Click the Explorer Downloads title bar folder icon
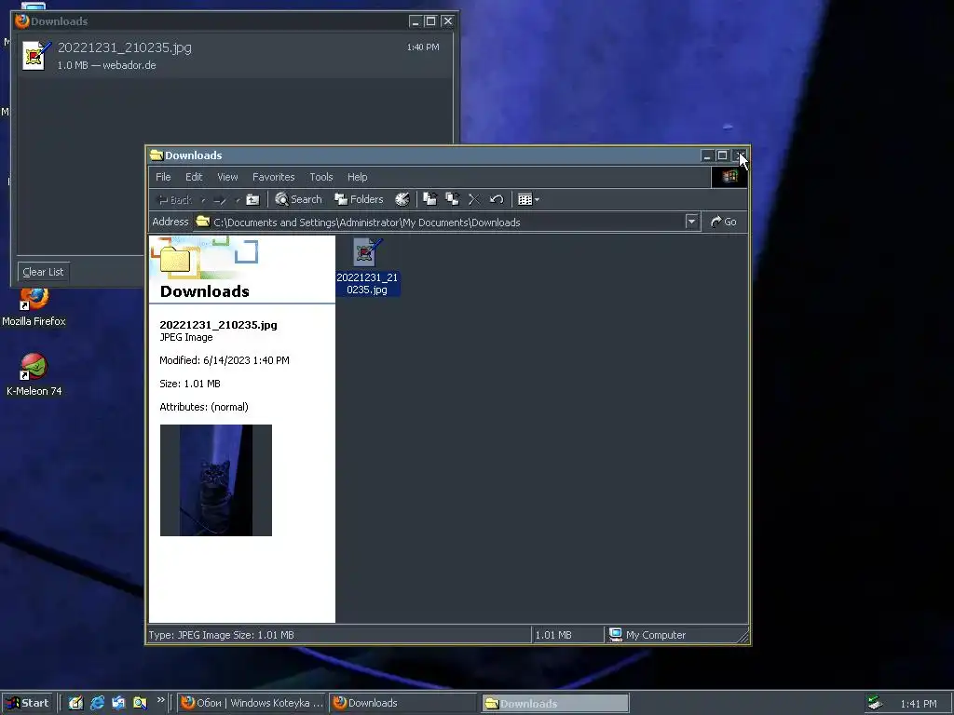Viewport: 954px width, 715px height. pyautogui.click(x=157, y=155)
